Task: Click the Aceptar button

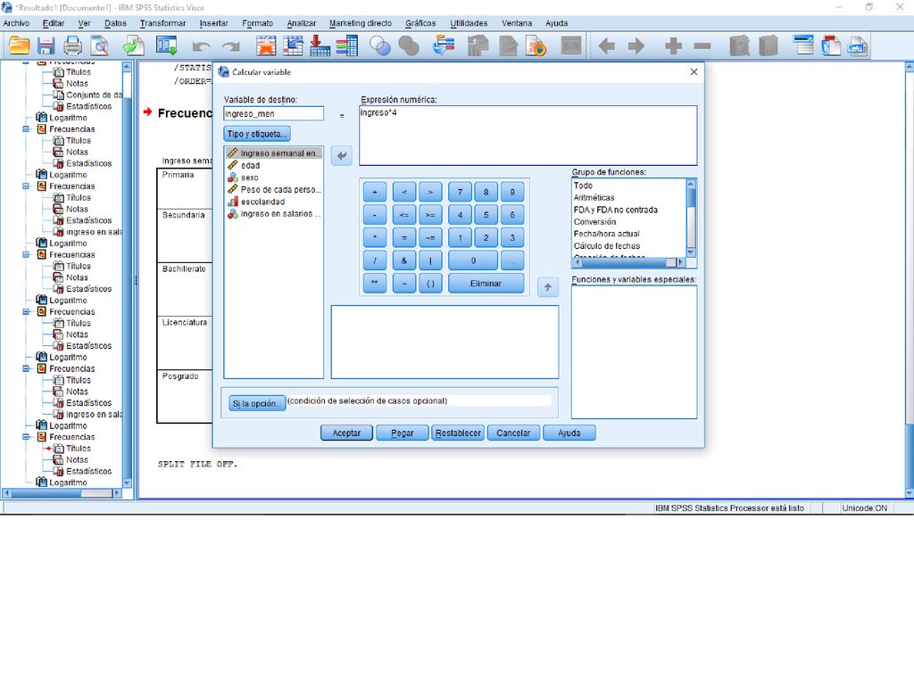Action: (x=346, y=433)
